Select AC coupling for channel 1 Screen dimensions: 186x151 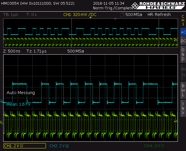pyautogui.click(x=183, y=32)
